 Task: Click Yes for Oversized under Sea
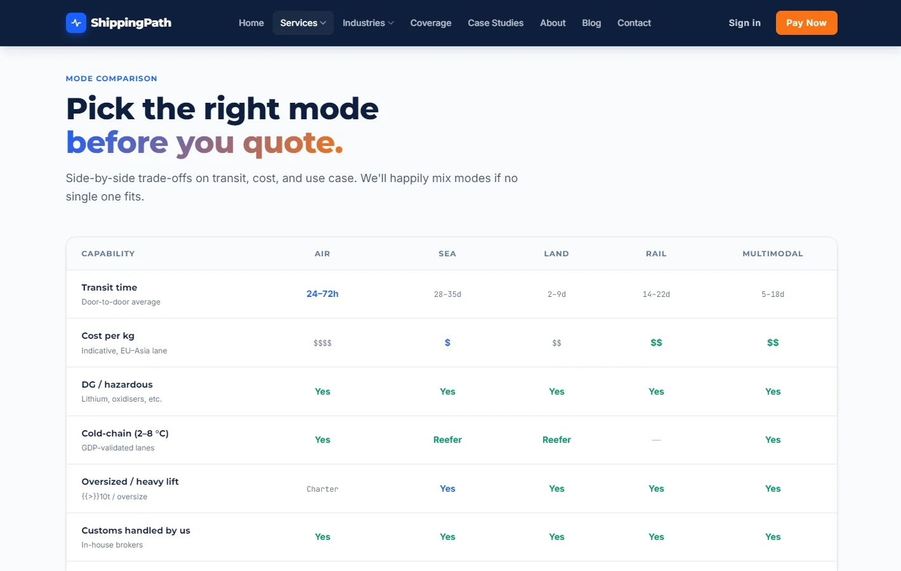tap(447, 489)
